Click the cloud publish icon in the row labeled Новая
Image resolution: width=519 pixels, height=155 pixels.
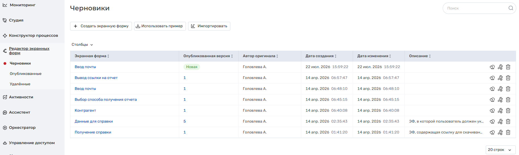[x=492, y=67]
